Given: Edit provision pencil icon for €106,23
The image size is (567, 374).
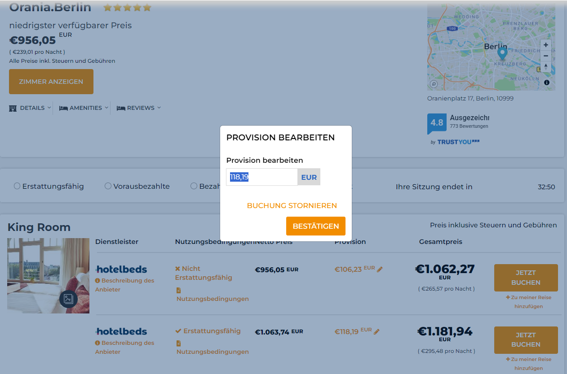Looking at the screenshot, I should [x=380, y=270].
